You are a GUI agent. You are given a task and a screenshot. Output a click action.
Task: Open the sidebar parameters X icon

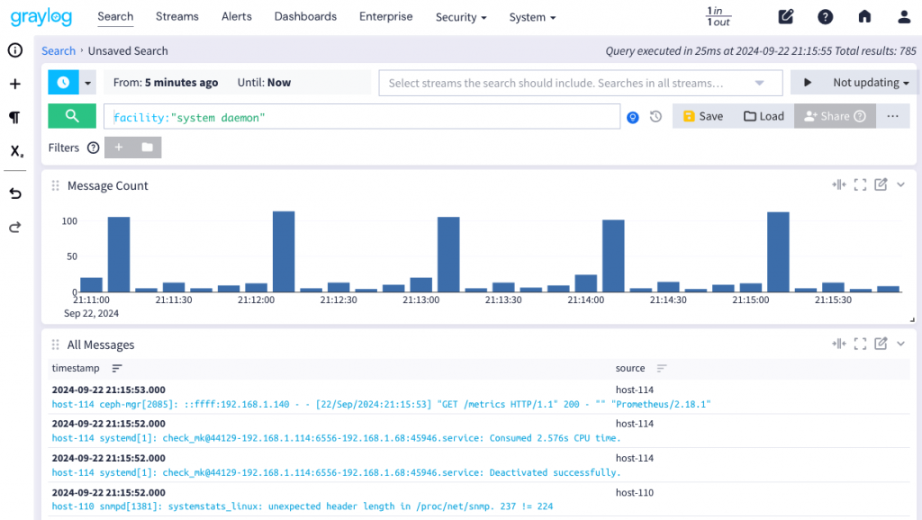coord(16,151)
